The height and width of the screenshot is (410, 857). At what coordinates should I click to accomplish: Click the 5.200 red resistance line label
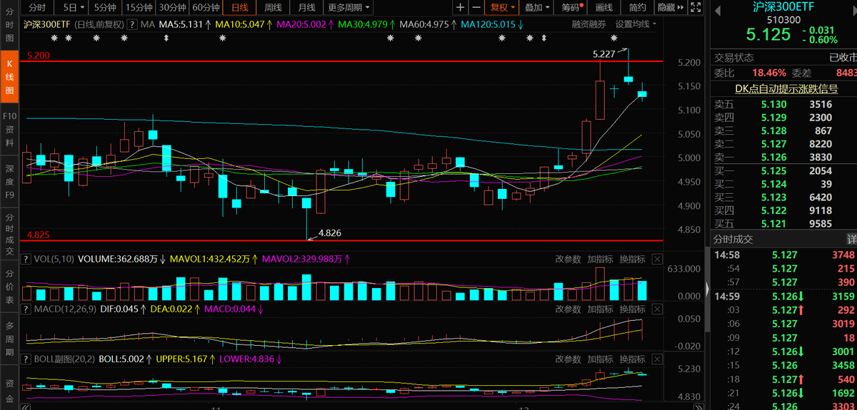[x=38, y=56]
